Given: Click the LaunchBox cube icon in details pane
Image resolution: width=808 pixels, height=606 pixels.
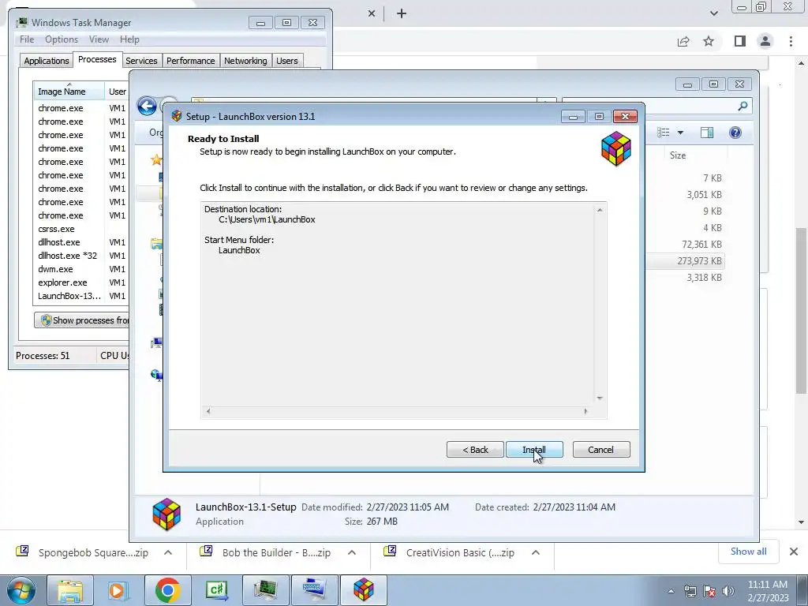Looking at the screenshot, I should (x=166, y=514).
